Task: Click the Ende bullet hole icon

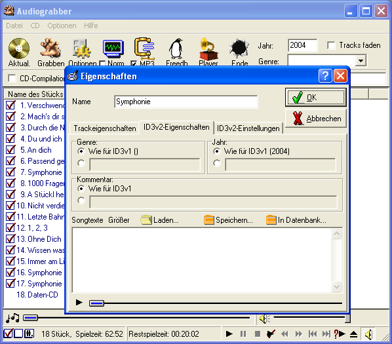Action: point(239,48)
